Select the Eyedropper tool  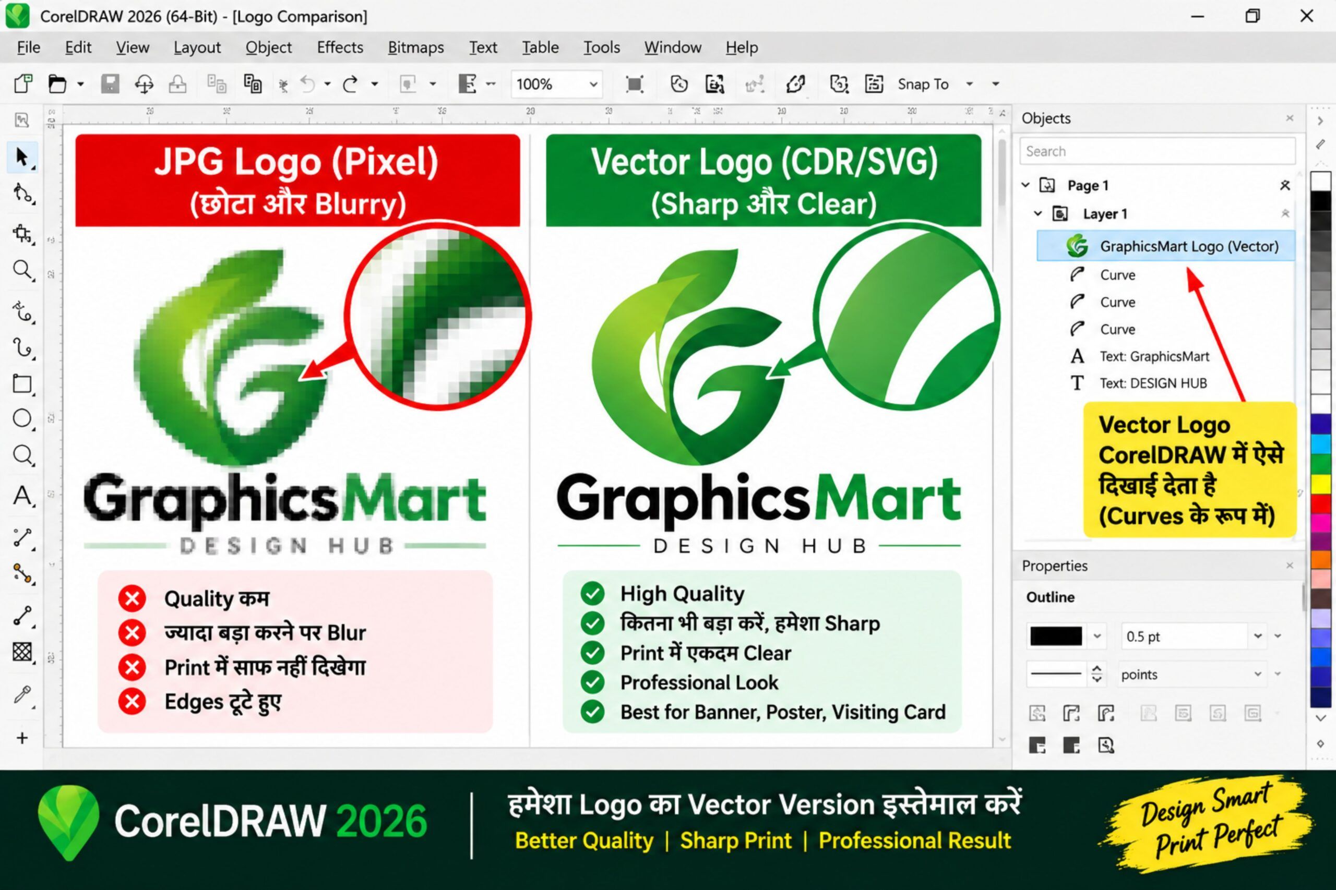click(22, 694)
